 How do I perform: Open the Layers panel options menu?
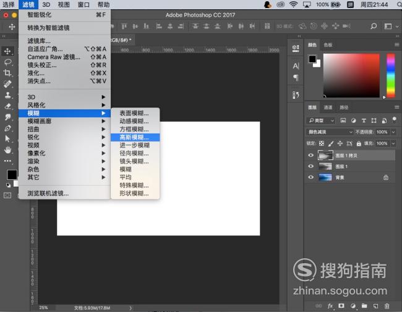(396, 107)
